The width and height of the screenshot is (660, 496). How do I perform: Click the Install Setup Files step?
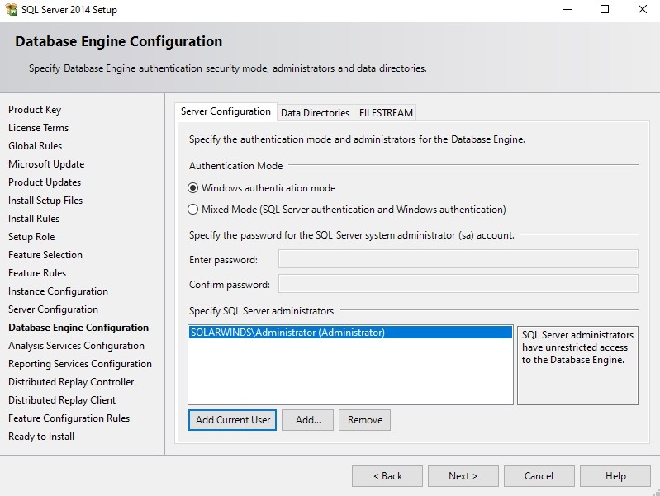pos(45,201)
